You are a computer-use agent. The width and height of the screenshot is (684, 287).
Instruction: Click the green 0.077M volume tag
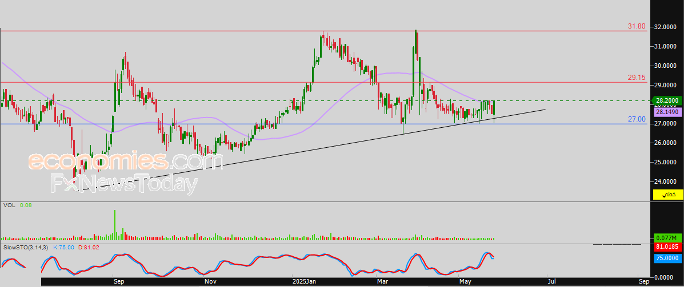coord(668,238)
